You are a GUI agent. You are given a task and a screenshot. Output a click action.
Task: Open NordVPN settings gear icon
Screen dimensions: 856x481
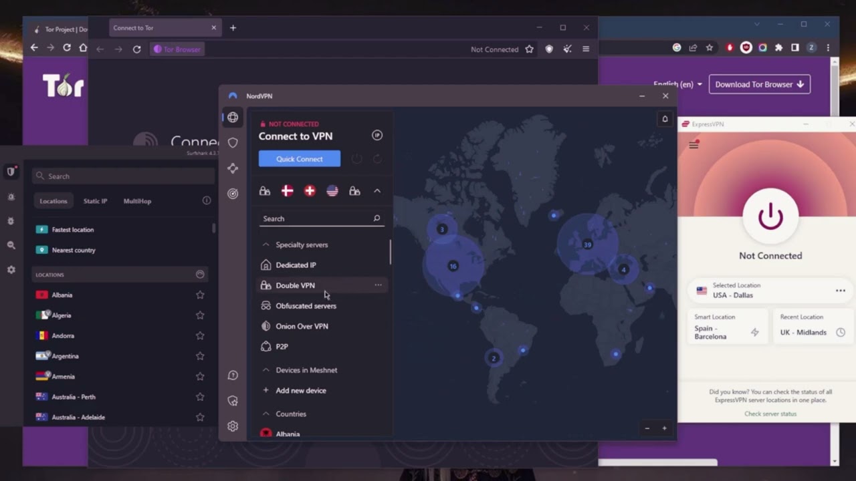233,426
